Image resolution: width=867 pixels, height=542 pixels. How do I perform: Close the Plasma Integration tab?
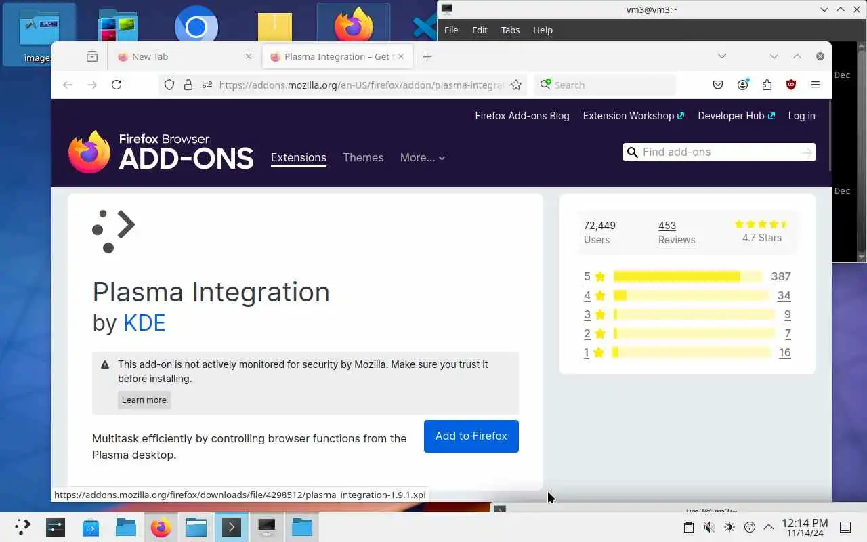point(401,57)
